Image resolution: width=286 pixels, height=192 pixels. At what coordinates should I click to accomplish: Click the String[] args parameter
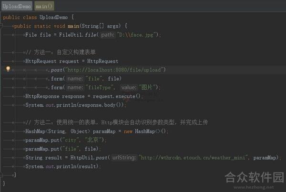pos(101,26)
